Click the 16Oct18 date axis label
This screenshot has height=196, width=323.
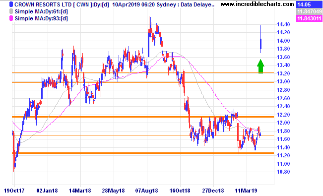[x=180, y=191]
